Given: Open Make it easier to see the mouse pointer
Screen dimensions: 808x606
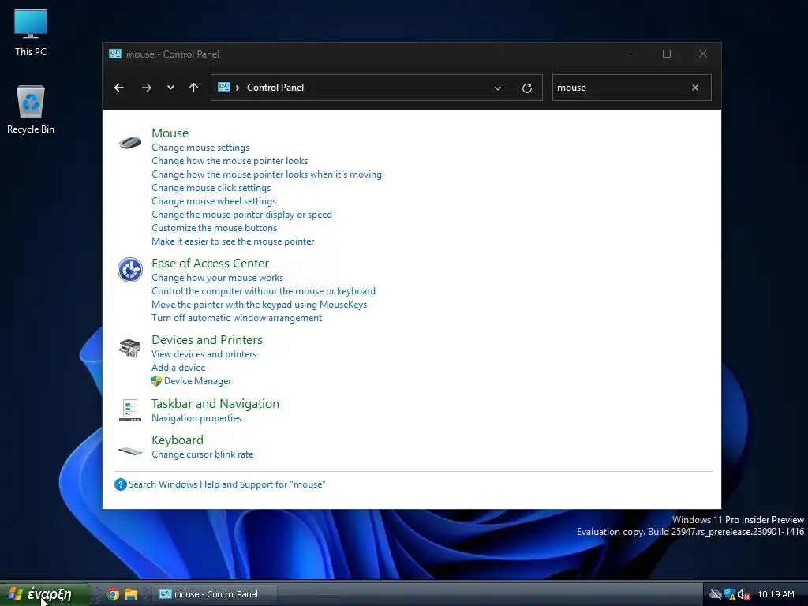Looking at the screenshot, I should (233, 241).
